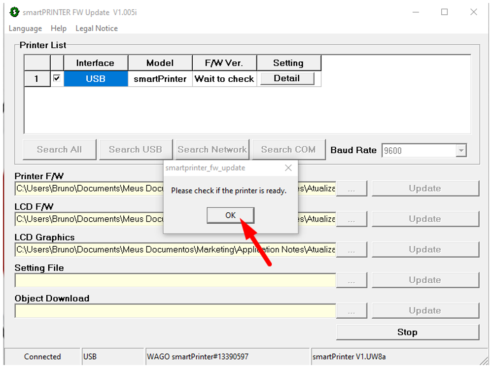Click the Object Download path field
This screenshot has height=367, width=493.
click(x=175, y=311)
